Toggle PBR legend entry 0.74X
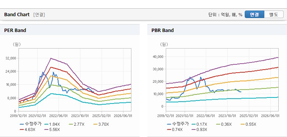 tap(175, 129)
